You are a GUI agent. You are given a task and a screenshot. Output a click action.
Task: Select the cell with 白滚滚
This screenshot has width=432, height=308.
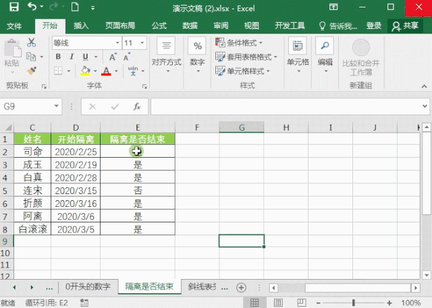(x=32, y=229)
